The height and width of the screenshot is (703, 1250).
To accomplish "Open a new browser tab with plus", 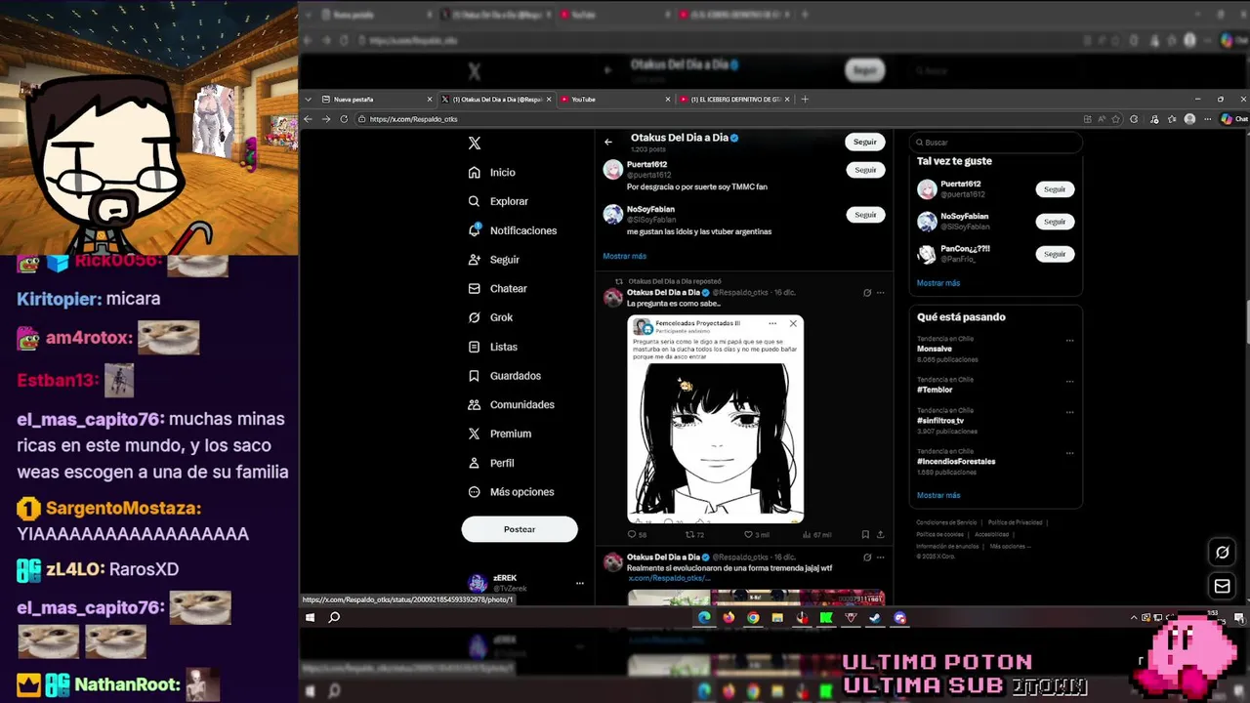I will coord(805,100).
